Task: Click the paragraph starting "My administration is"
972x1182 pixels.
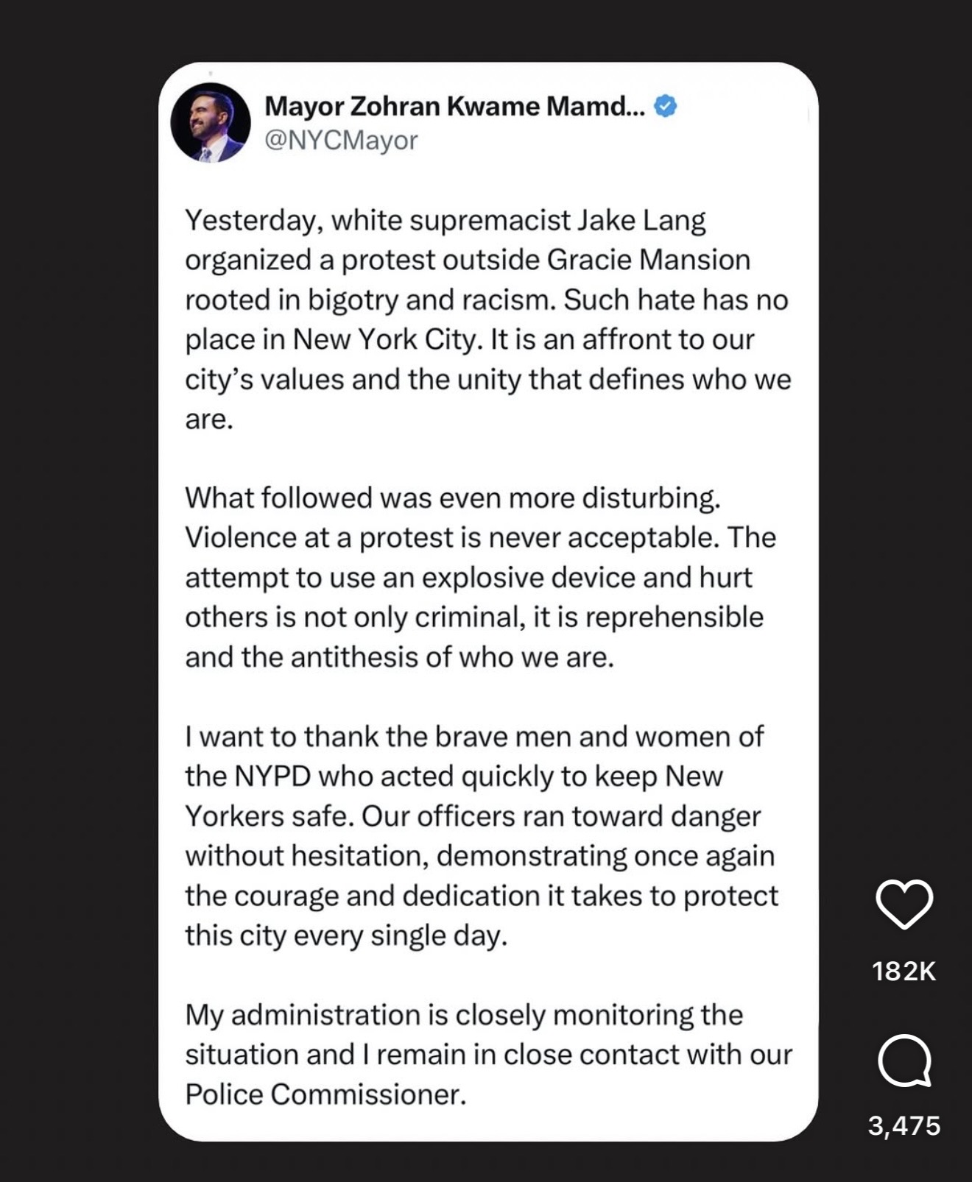Action: tap(487, 1054)
